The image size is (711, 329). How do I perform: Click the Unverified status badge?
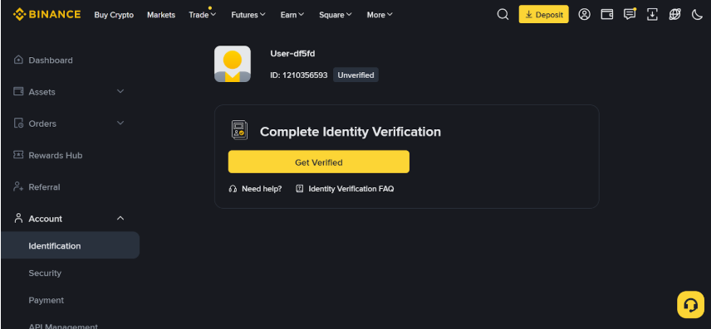click(355, 75)
